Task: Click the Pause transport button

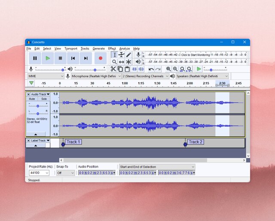Action: [x=35, y=58]
